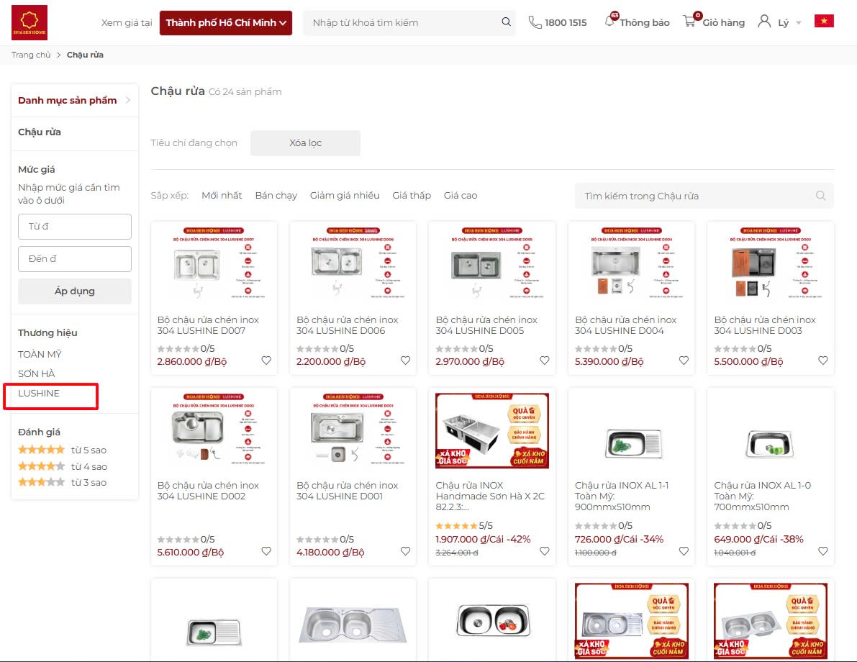This screenshot has width=857, height=662.
Task: Click the Tìm kiếm trong Chậu rửa field
Action: tap(704, 196)
